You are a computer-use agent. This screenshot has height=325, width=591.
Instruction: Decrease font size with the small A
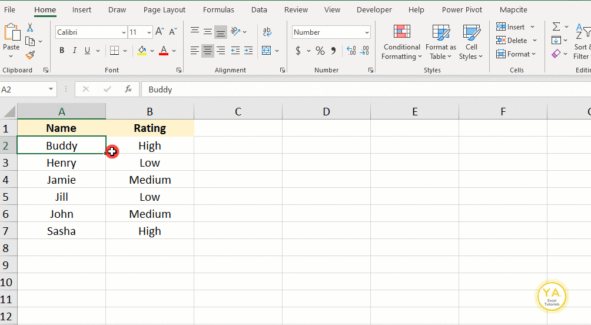(173, 32)
